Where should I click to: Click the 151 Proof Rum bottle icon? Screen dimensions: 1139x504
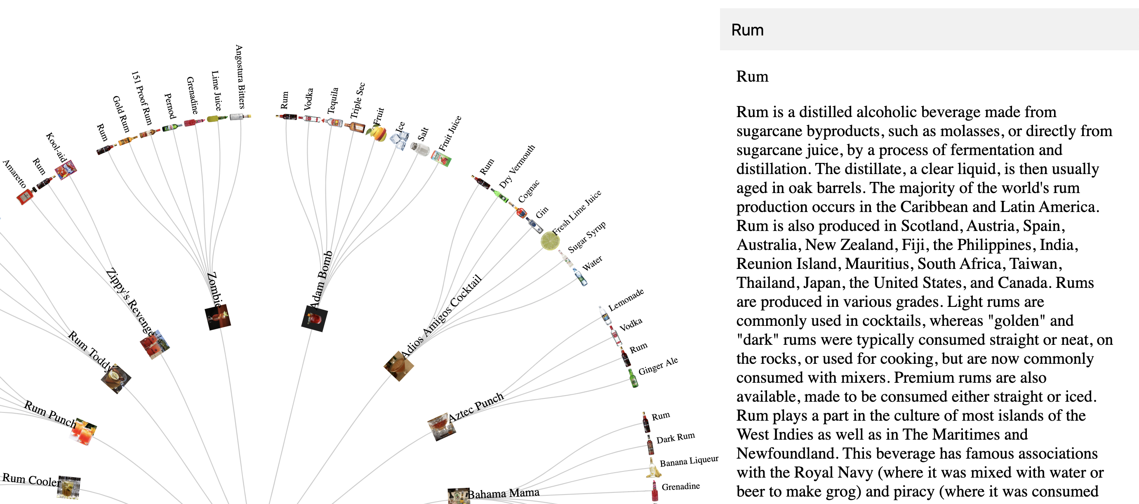[x=150, y=133]
